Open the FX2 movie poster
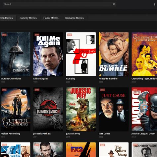Screen dimensions: 157x157 click(x=81, y=150)
